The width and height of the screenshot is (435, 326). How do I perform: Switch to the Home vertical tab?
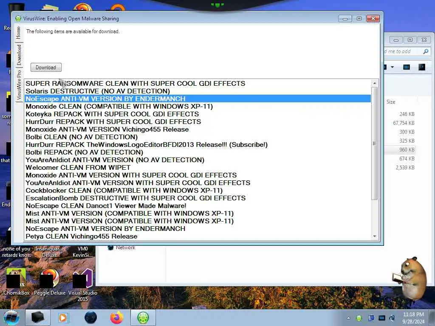(19, 33)
